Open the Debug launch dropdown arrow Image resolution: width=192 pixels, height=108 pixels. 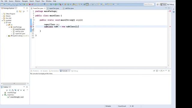pos(53,4)
